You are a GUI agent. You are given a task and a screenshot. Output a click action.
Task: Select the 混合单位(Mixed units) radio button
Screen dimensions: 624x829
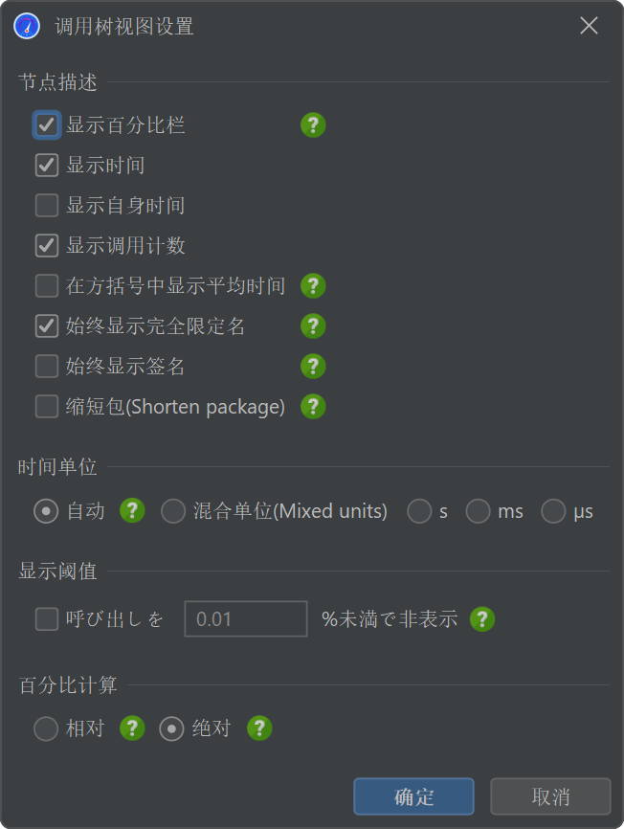[173, 511]
